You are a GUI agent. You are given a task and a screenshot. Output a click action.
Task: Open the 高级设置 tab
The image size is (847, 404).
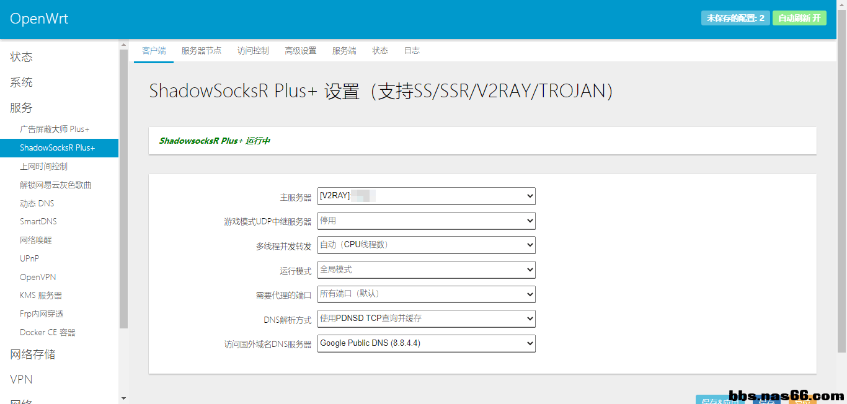coord(300,51)
